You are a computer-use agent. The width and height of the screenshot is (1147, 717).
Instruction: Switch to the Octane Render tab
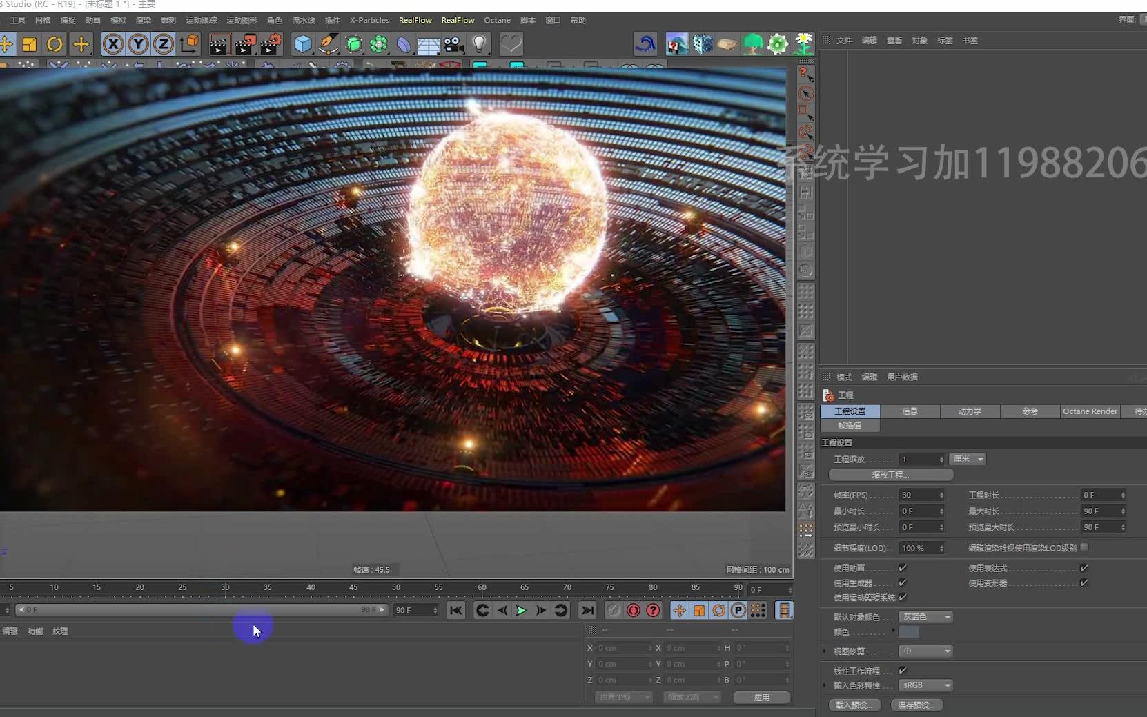(x=1090, y=411)
